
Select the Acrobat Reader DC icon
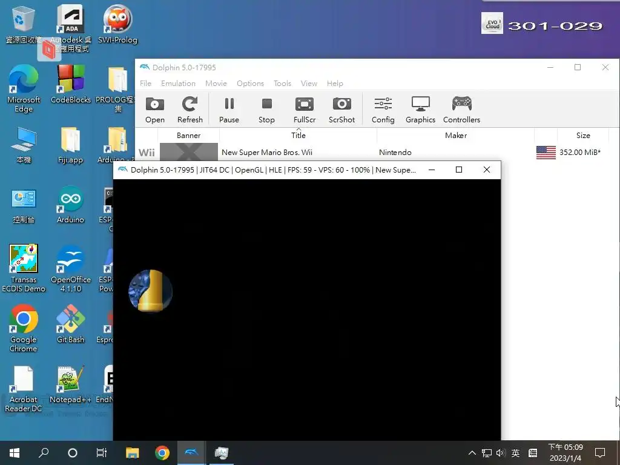pyautogui.click(x=24, y=389)
